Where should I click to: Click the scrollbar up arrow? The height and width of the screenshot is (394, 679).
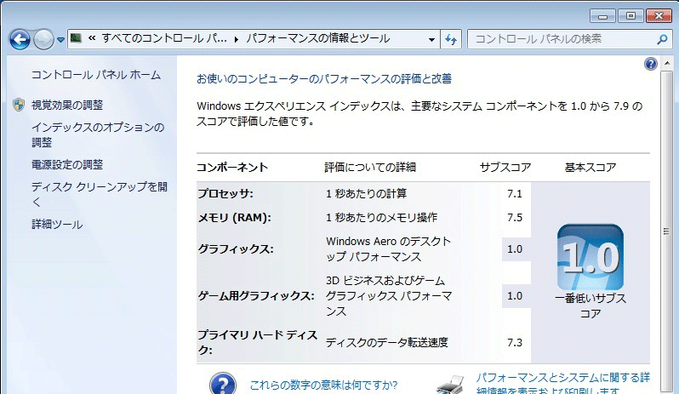coord(667,64)
